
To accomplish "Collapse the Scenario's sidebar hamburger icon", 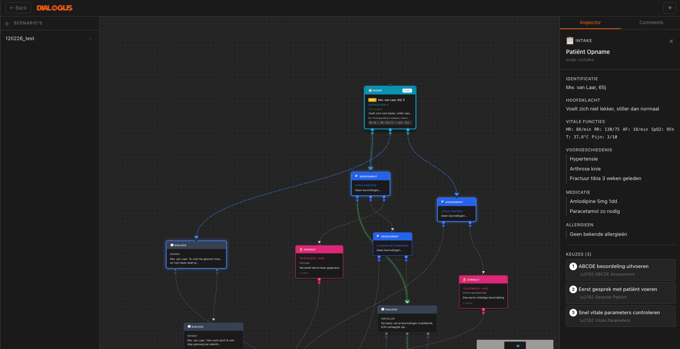I will 7,23.
